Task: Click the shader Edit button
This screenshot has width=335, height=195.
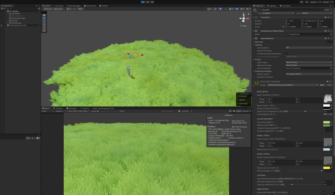Action: point(322,85)
